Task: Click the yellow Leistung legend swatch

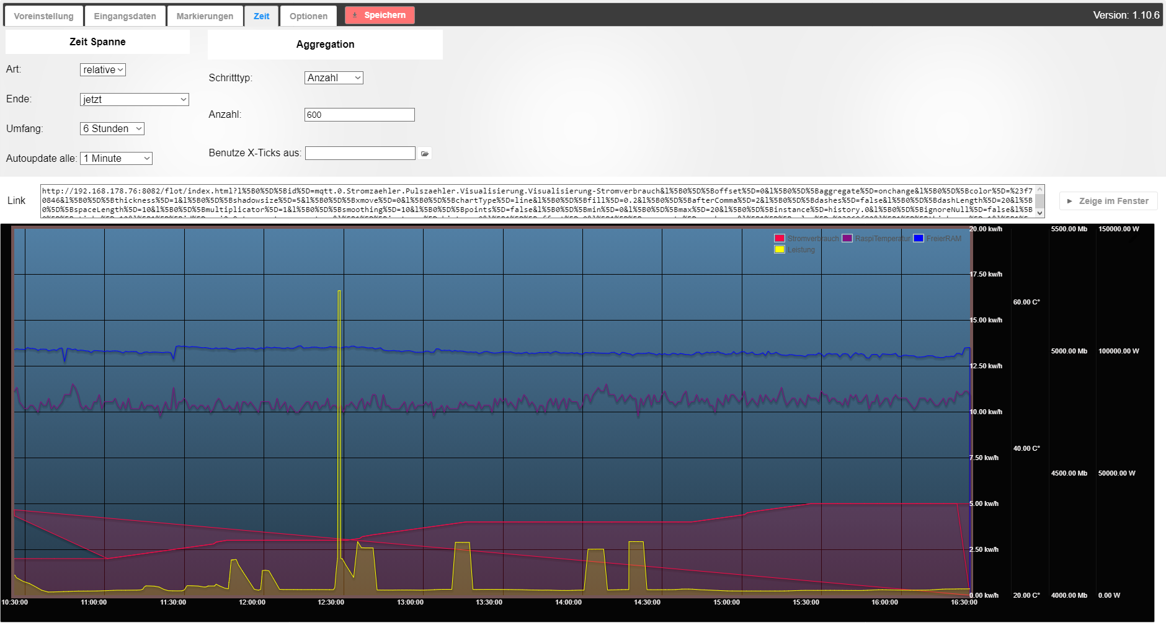Action: pos(780,250)
